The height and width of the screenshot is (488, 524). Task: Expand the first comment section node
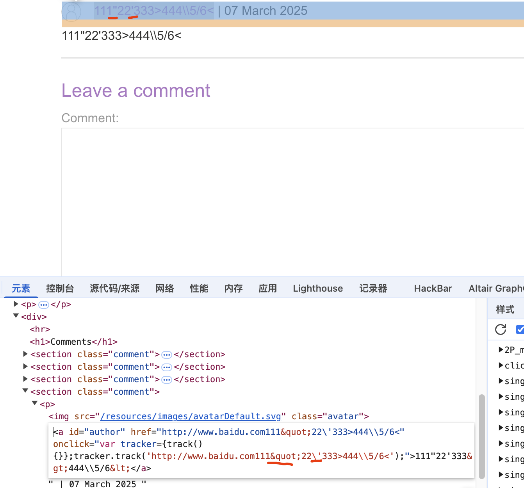[x=25, y=354]
